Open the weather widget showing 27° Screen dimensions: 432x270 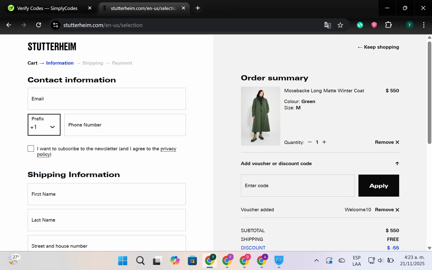point(14,260)
